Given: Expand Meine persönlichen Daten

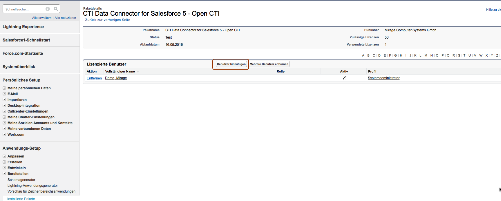Looking at the screenshot, I should point(4,88).
